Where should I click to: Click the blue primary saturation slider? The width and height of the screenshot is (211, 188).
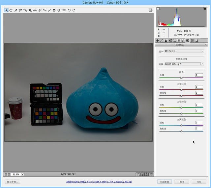click(181, 131)
